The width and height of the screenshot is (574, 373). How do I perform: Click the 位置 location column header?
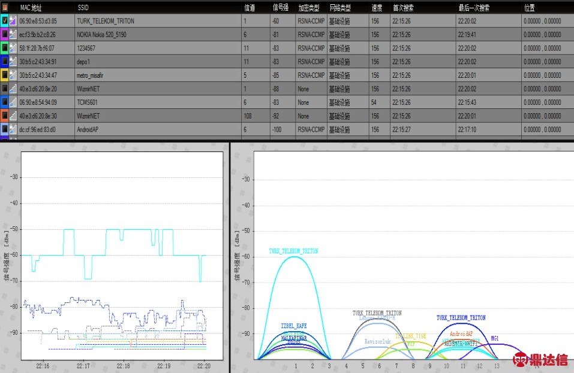(x=530, y=8)
